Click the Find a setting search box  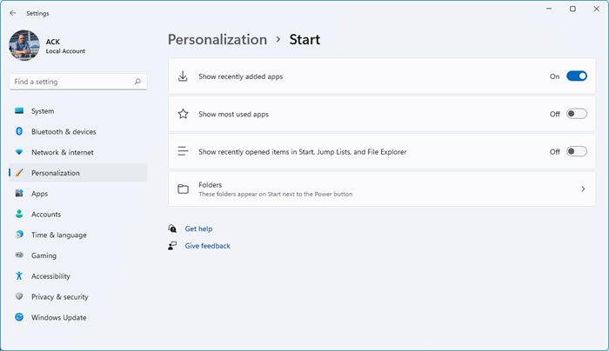point(77,82)
